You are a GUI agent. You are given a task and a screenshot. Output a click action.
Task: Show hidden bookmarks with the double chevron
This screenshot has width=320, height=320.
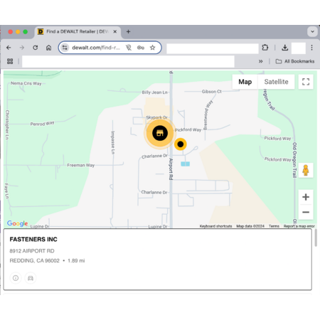point(261,61)
